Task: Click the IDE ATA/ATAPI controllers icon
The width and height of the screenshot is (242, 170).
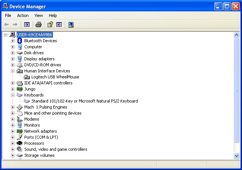Action: tap(20, 83)
